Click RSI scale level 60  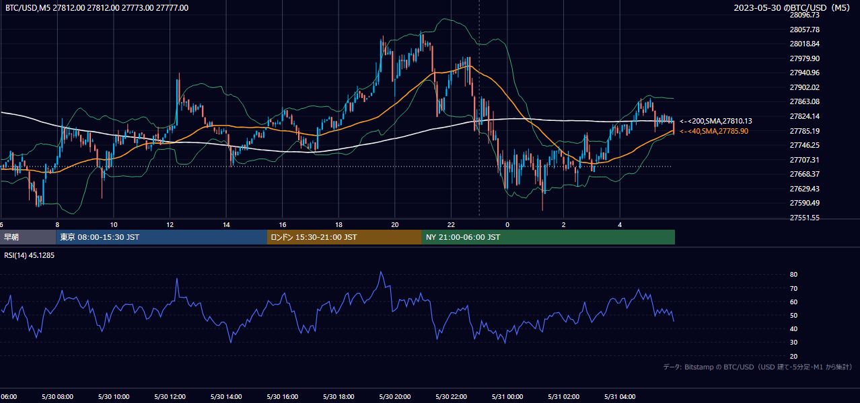(x=793, y=302)
